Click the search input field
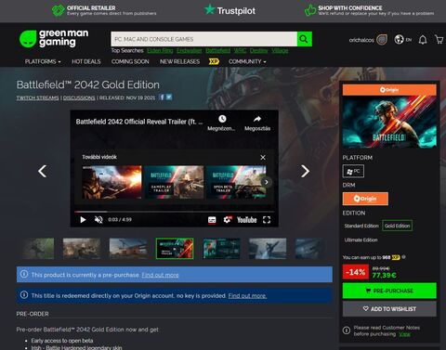 [204, 39]
